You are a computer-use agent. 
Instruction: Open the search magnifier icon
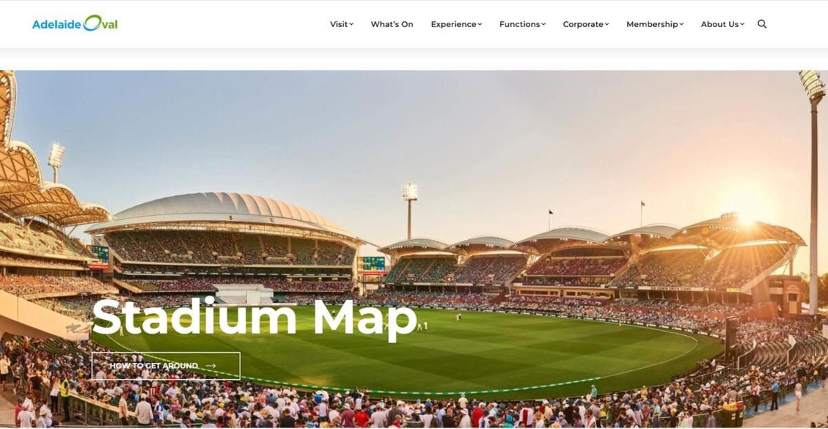[762, 23]
